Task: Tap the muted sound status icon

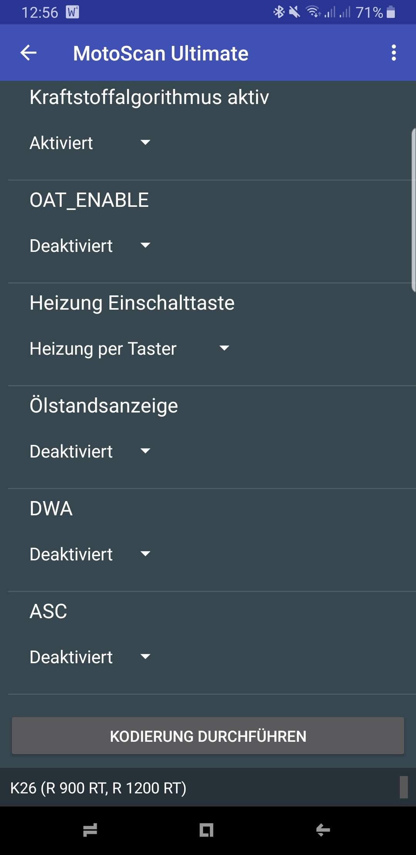Action: [295, 12]
